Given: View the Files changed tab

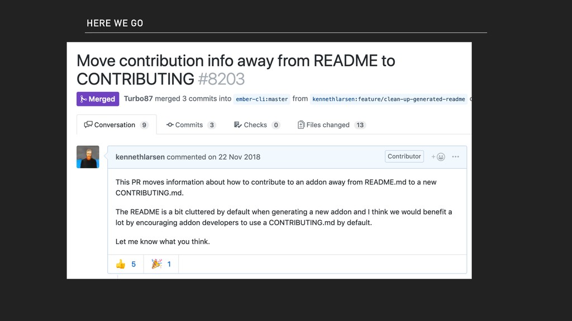Looking at the screenshot, I should point(331,125).
